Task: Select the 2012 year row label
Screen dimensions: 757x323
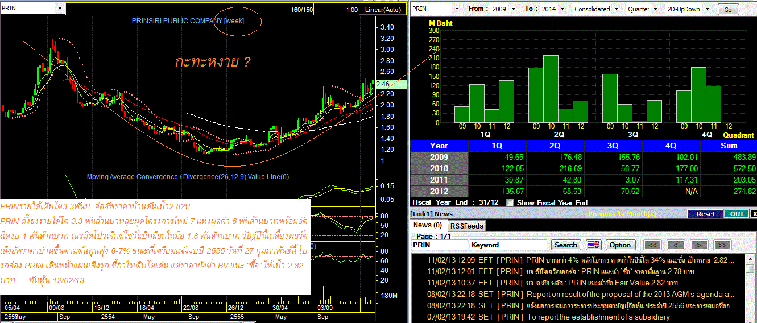Action: (439, 191)
